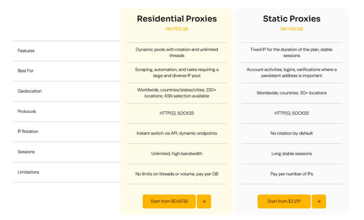
Task: Click "Instant switch via API; dynamic endpoints" text
Action: coord(177,133)
